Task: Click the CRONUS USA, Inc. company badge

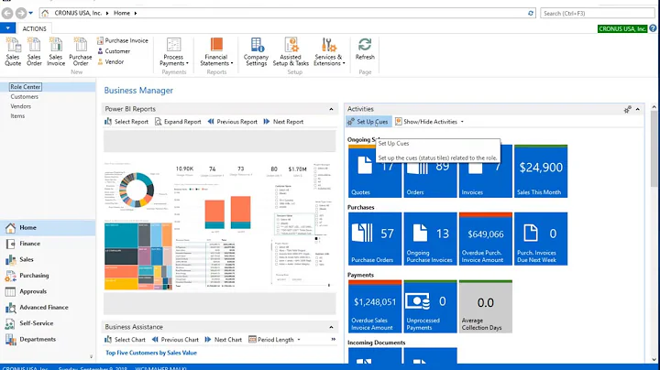Action: (x=622, y=28)
